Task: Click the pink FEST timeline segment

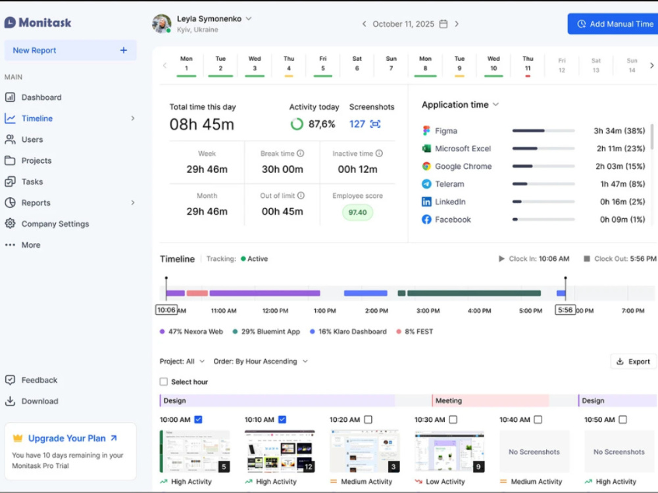Action: pos(197,293)
